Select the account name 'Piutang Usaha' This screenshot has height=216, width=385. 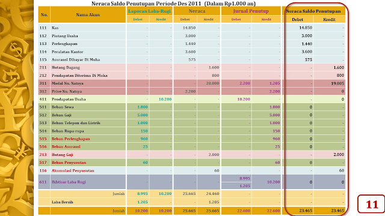(65, 36)
